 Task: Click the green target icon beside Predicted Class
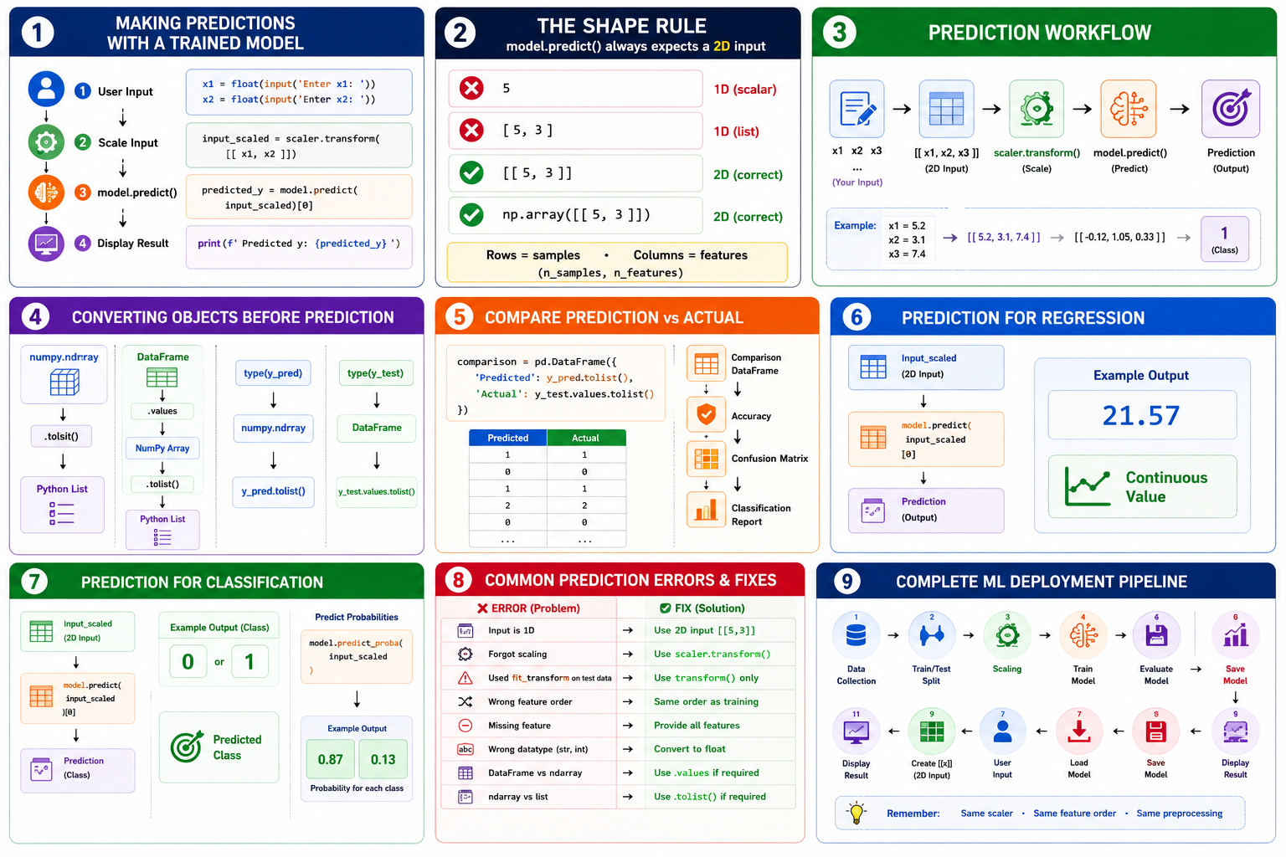point(187,747)
